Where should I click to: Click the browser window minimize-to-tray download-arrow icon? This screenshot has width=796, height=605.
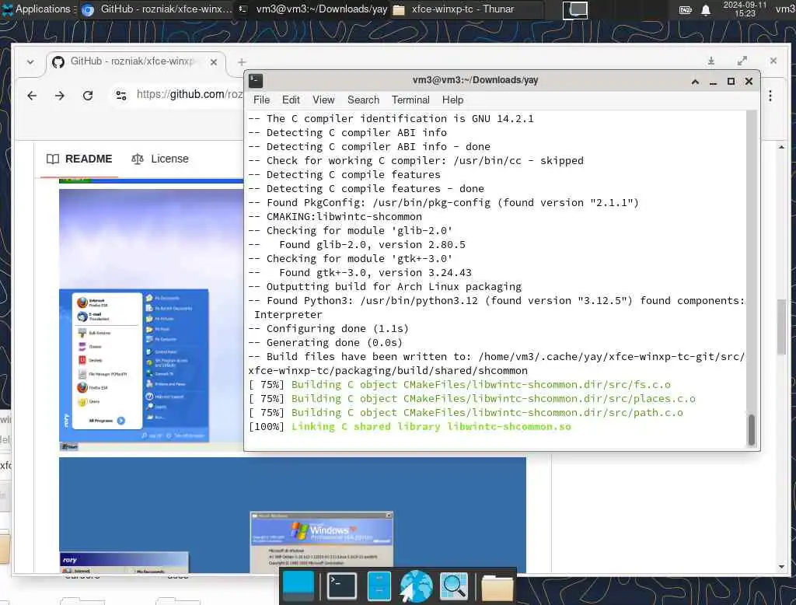(x=711, y=61)
